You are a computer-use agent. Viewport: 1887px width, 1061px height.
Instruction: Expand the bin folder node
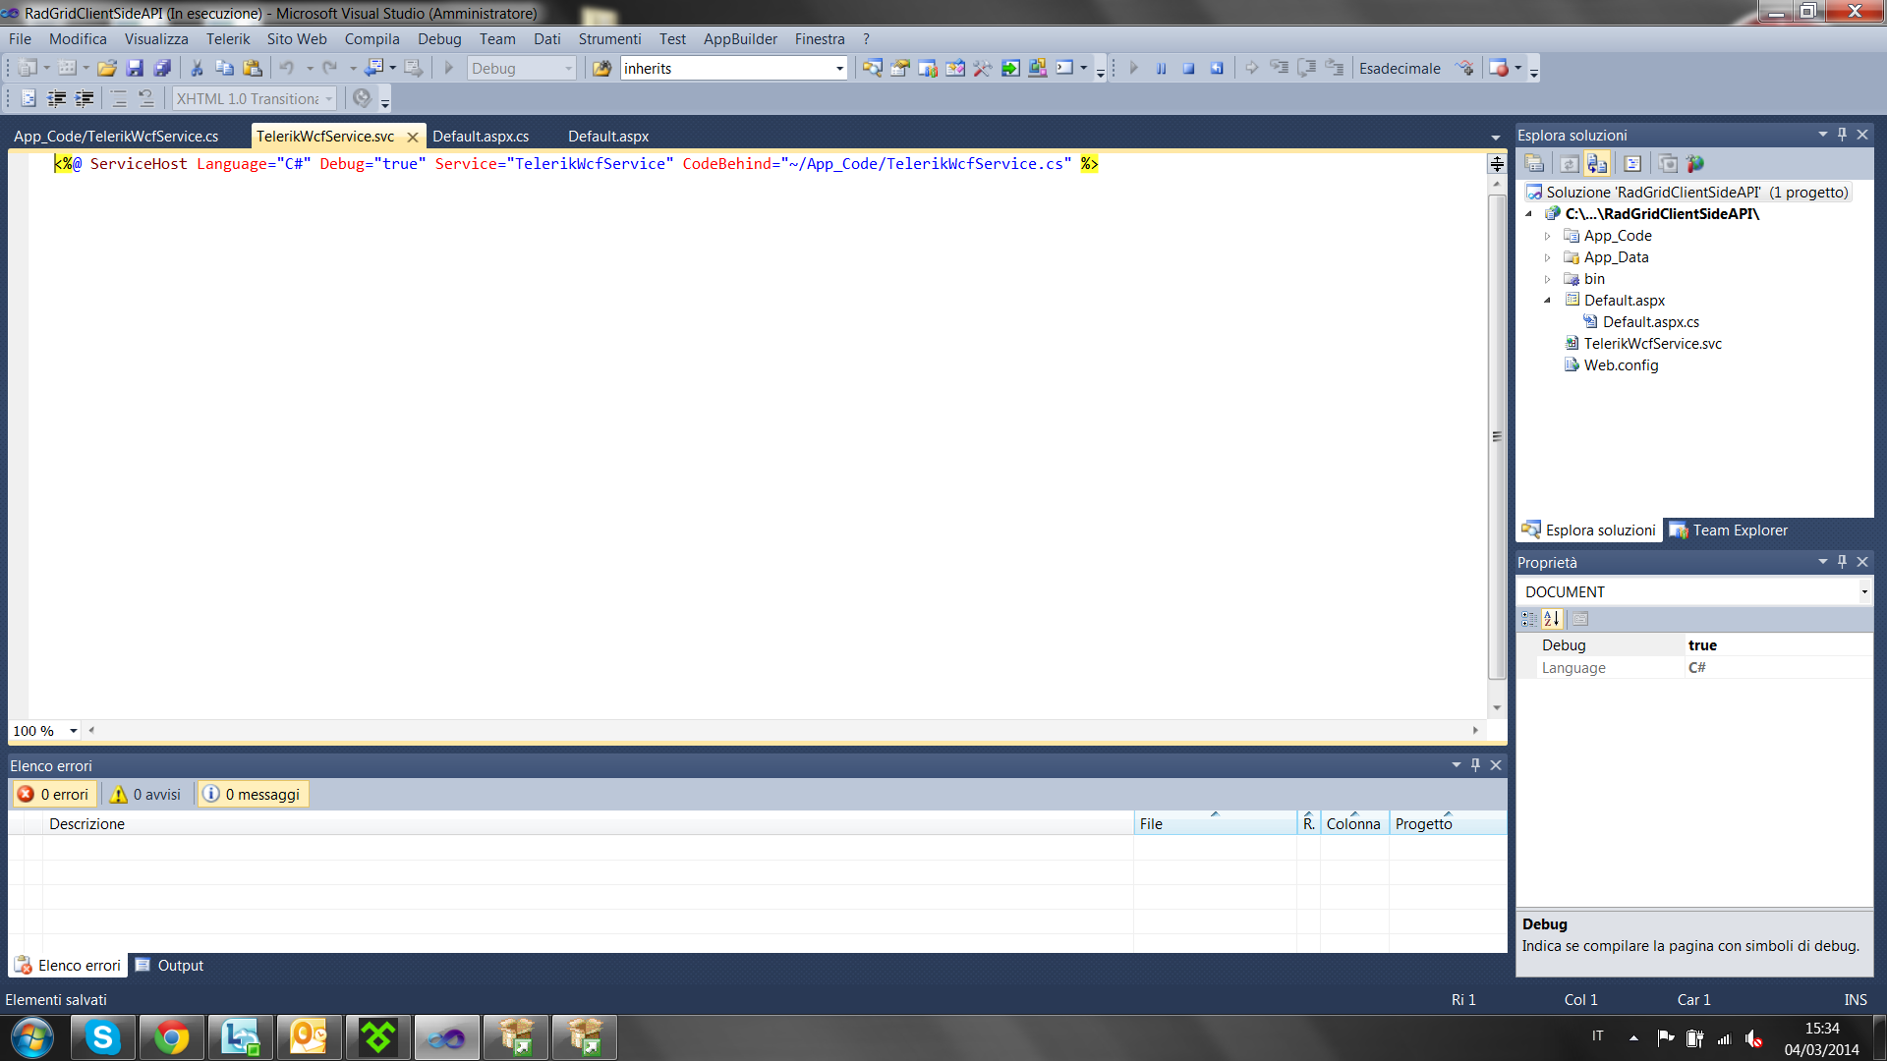click(1547, 279)
